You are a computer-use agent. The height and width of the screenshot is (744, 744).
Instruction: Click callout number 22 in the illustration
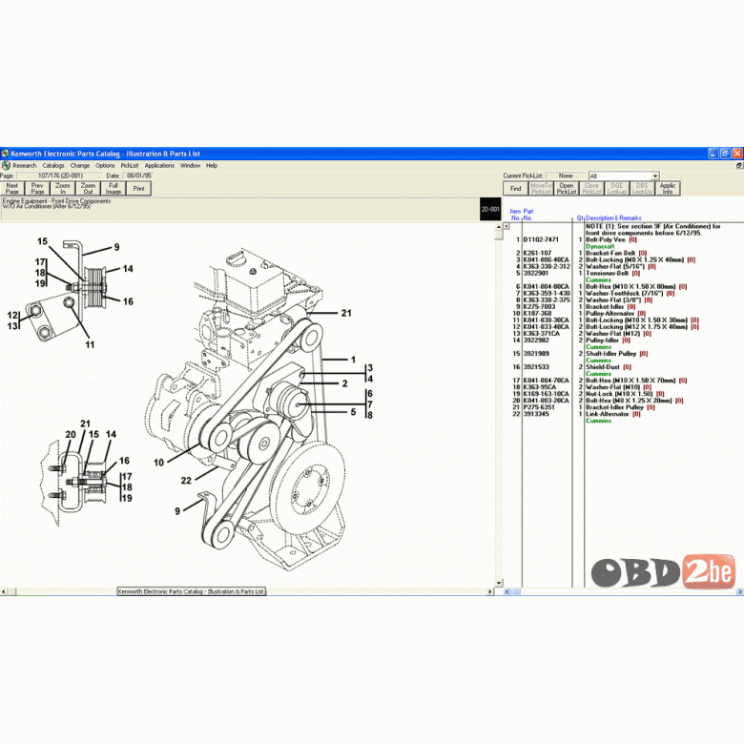click(x=186, y=481)
